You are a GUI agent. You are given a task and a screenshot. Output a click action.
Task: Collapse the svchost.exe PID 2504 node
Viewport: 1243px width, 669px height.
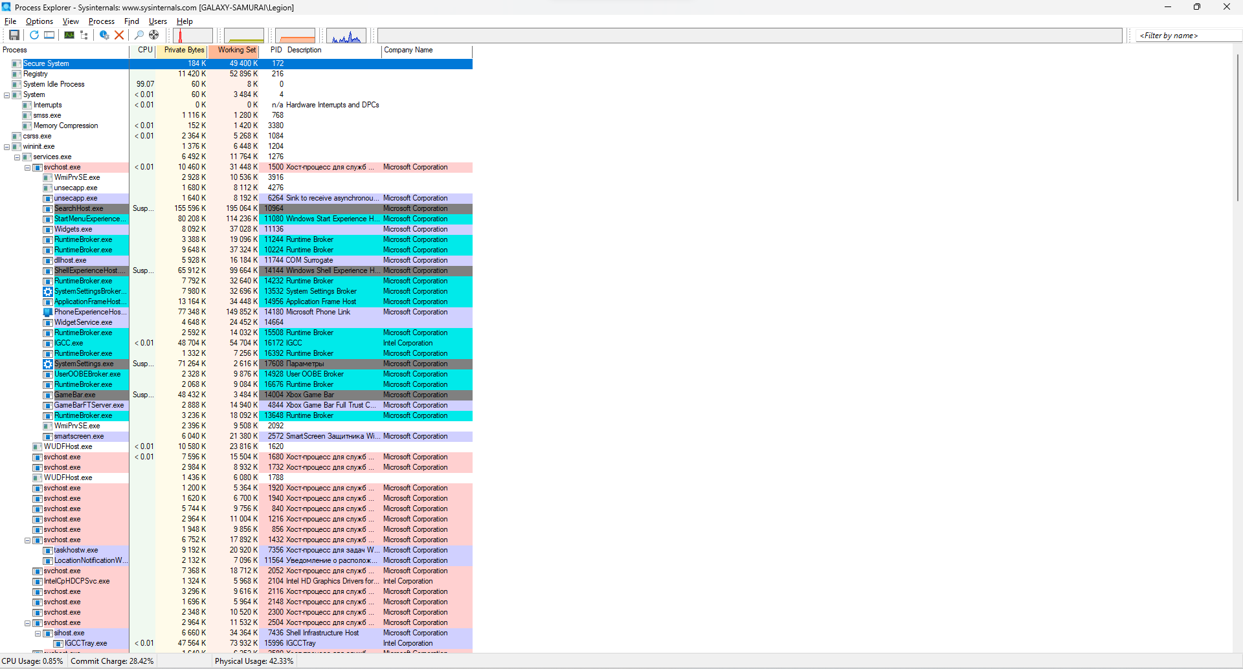[x=27, y=623]
